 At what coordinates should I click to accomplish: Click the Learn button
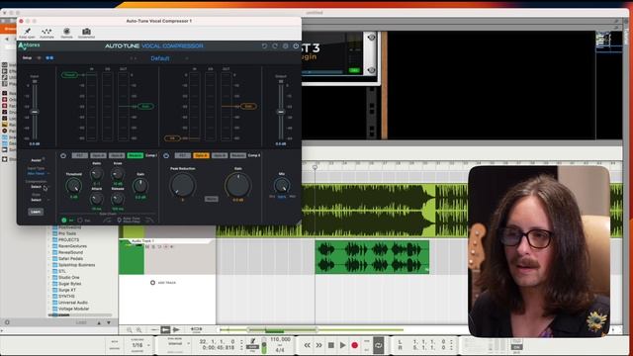(x=36, y=212)
